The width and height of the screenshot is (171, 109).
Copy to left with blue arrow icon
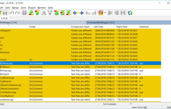click(x=81, y=13)
